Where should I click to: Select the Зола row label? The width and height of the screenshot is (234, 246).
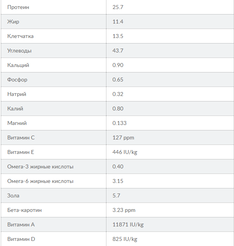13,195
